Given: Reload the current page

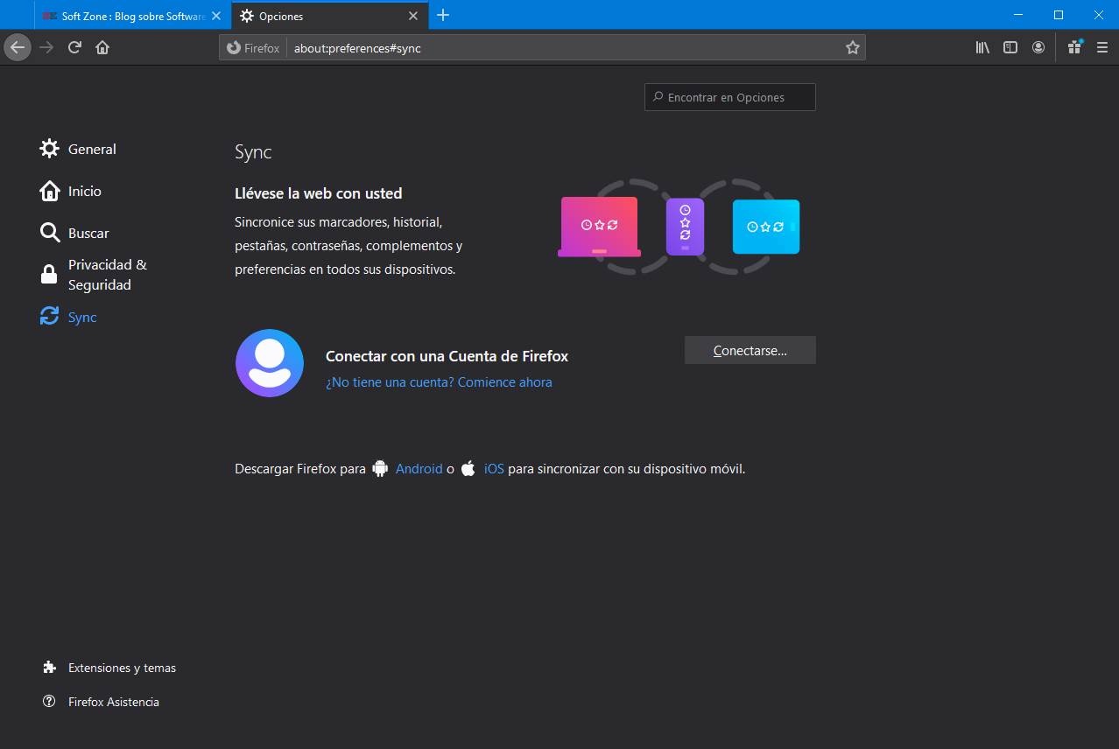Looking at the screenshot, I should (74, 47).
